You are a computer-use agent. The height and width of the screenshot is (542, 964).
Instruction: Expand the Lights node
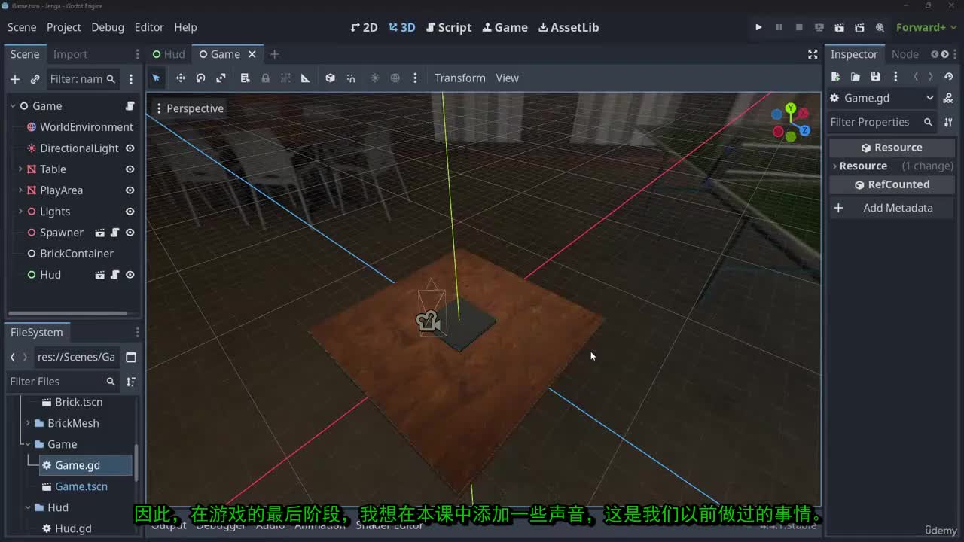coord(20,212)
